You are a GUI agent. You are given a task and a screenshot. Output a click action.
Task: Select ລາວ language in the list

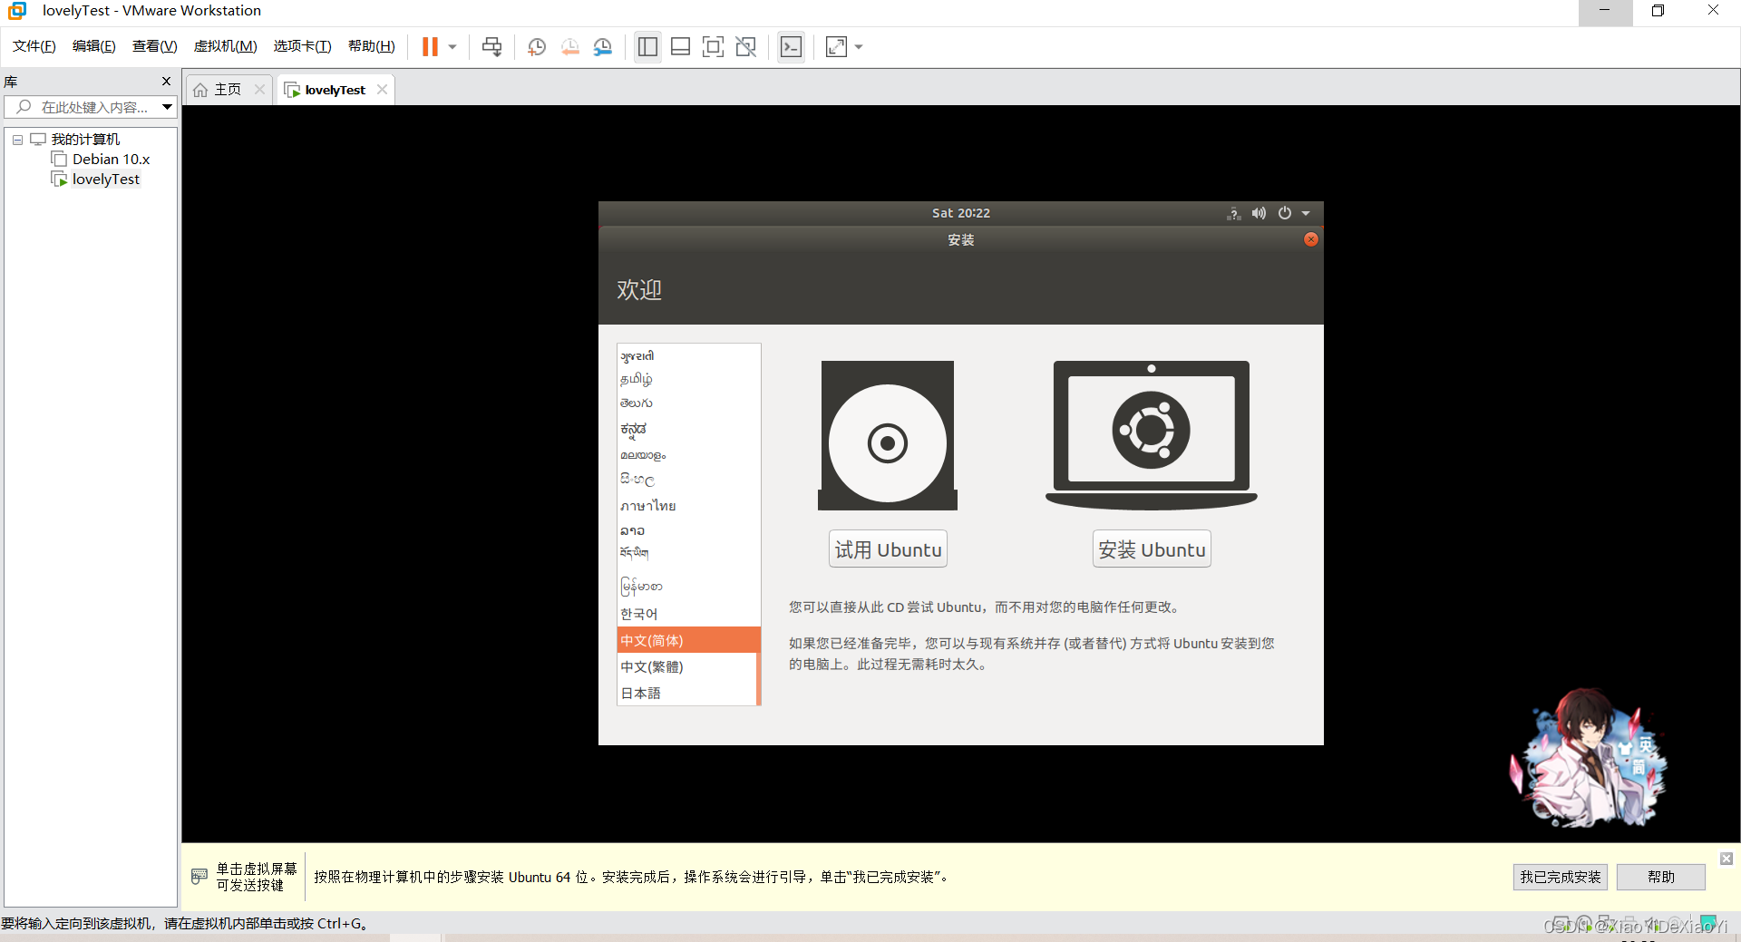coord(686,530)
